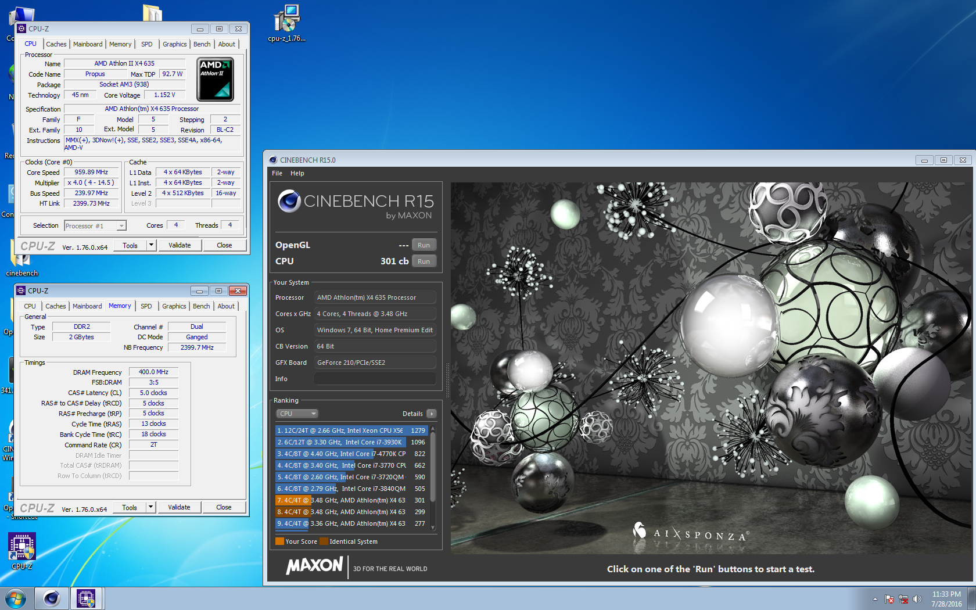976x610 pixels.
Task: Click the Windows Start orb
Action: (x=16, y=598)
